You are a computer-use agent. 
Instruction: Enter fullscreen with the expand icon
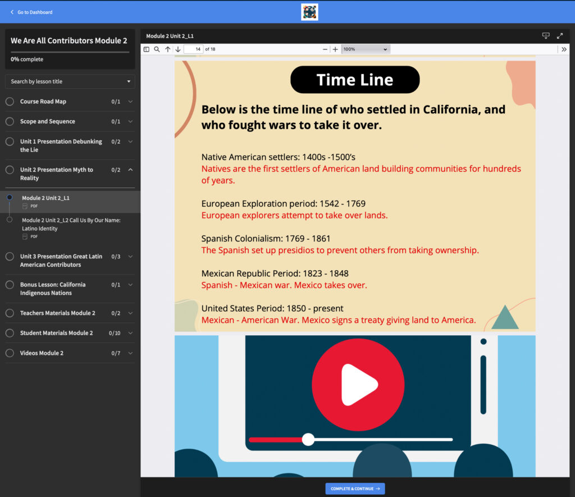click(560, 36)
